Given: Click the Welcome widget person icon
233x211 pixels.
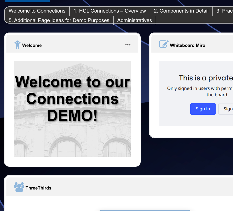Looking at the screenshot, I should point(17,45).
